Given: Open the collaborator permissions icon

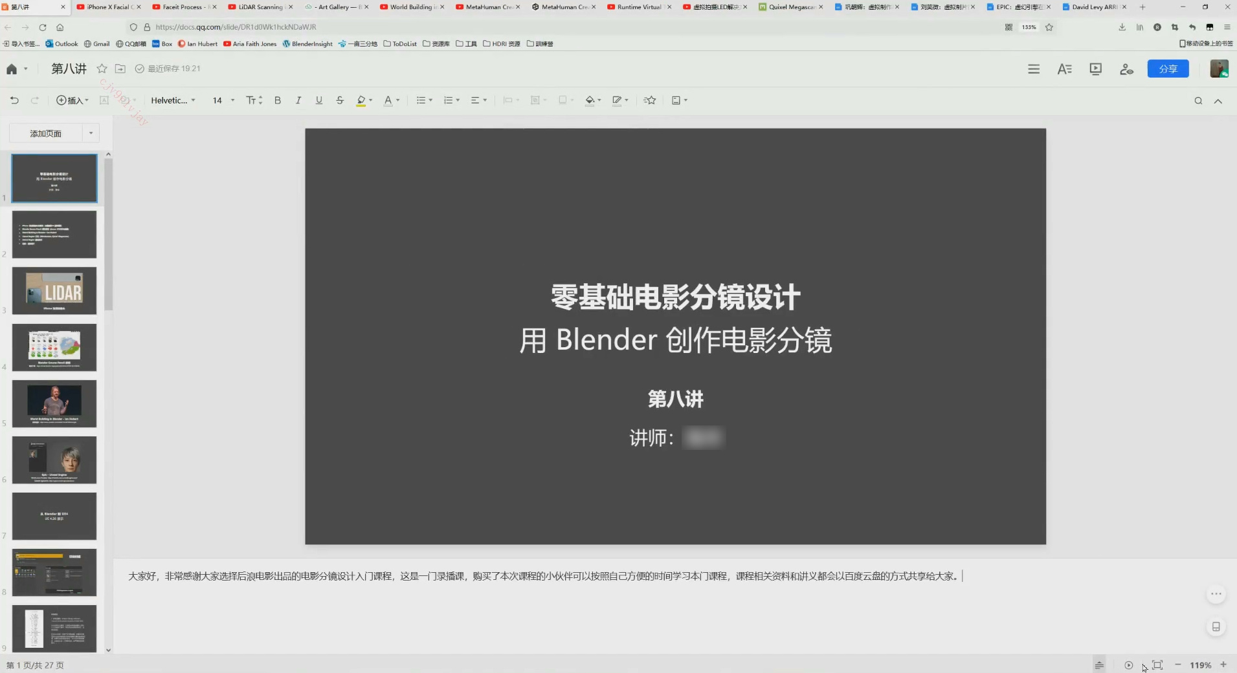Looking at the screenshot, I should [x=1126, y=69].
